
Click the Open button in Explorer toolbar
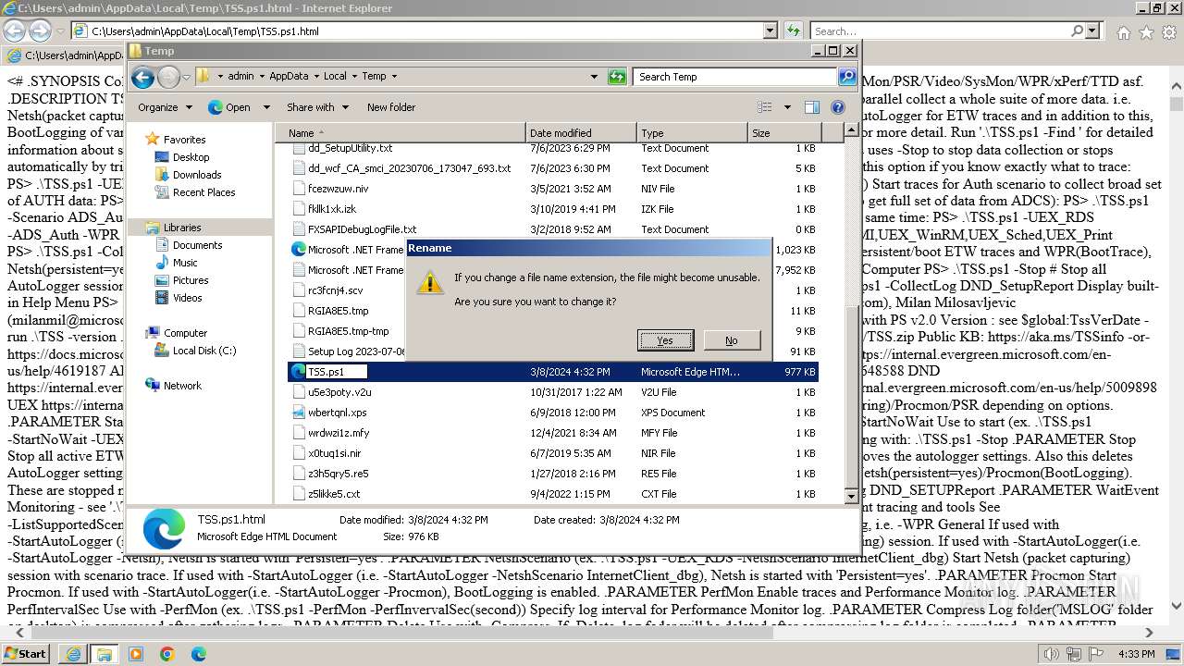[229, 107]
